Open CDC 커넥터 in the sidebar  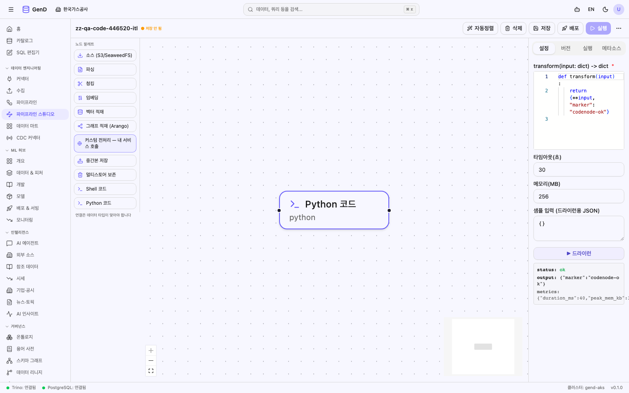click(35, 138)
